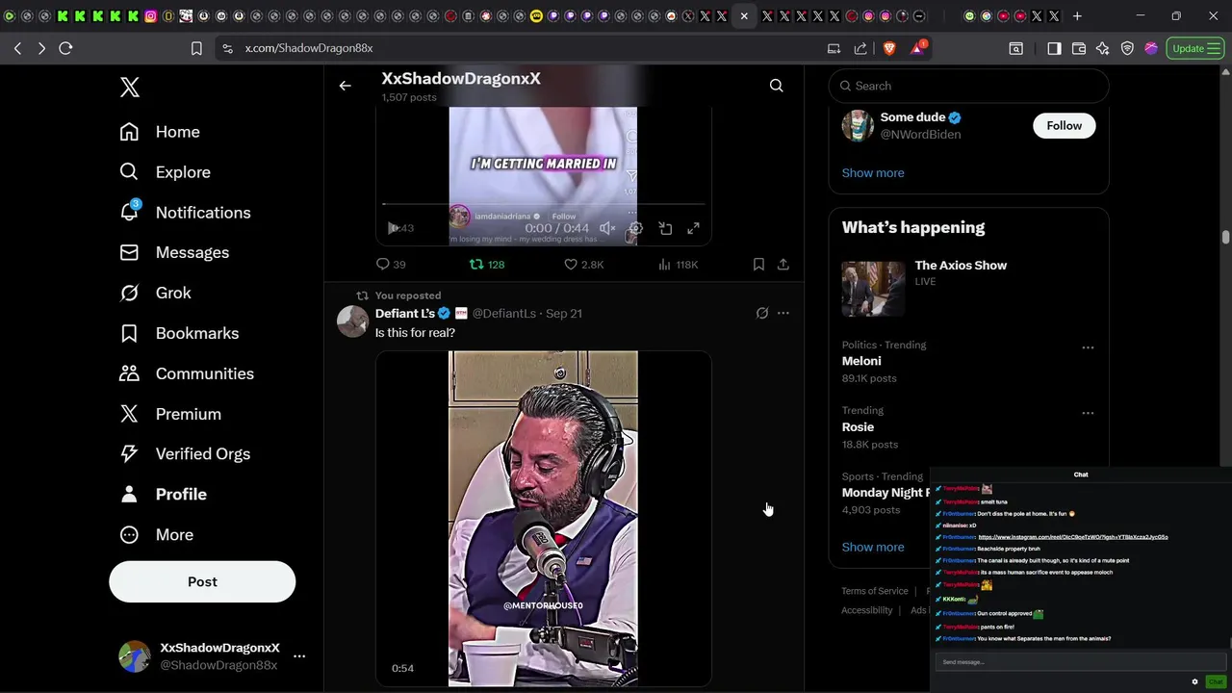Image resolution: width=1232 pixels, height=693 pixels.
Task: Click the browser forward button
Action: coord(41,48)
